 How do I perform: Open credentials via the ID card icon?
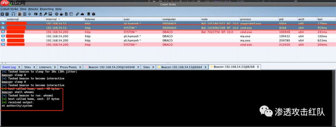click(x=36, y=14)
